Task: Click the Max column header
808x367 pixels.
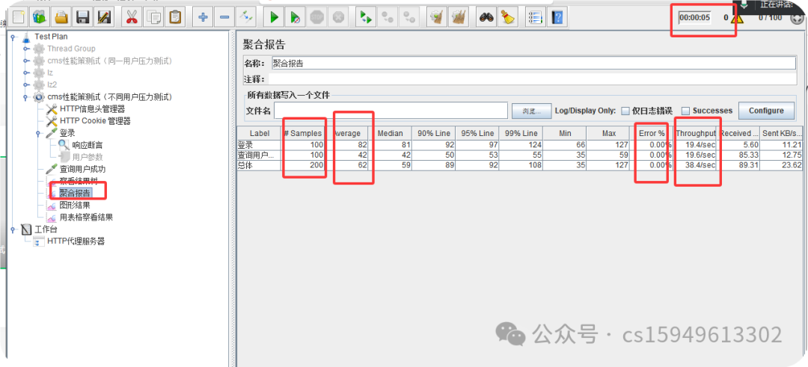Action: tap(608, 133)
